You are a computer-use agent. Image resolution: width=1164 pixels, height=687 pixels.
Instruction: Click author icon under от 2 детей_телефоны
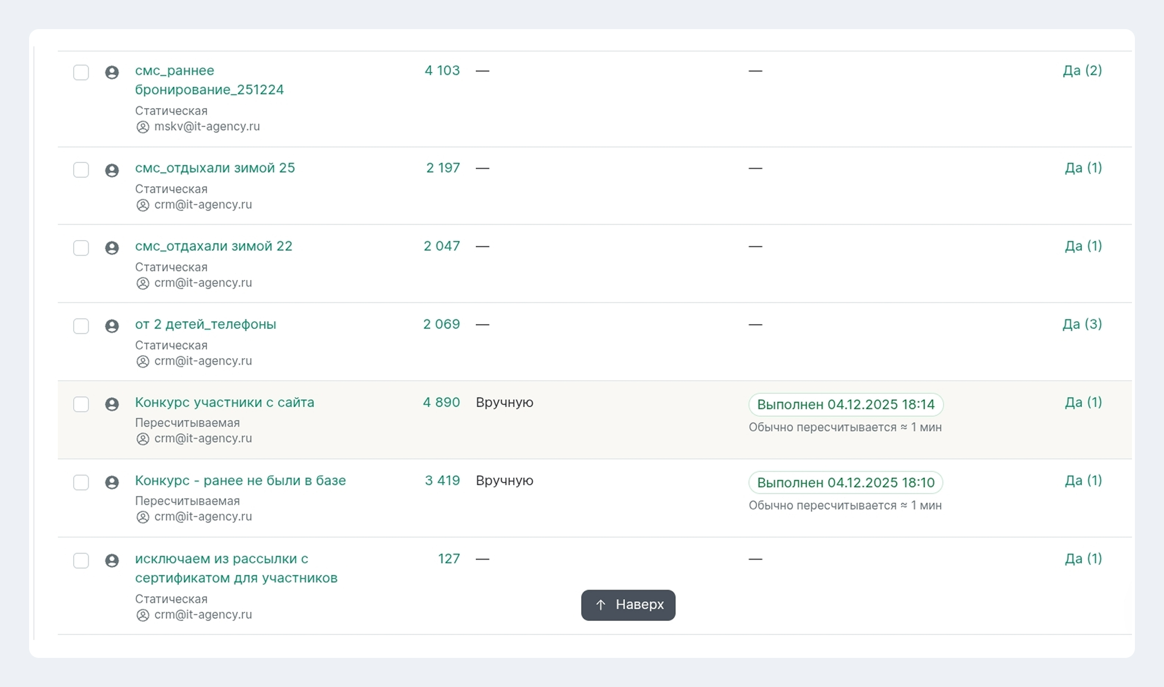click(x=143, y=361)
